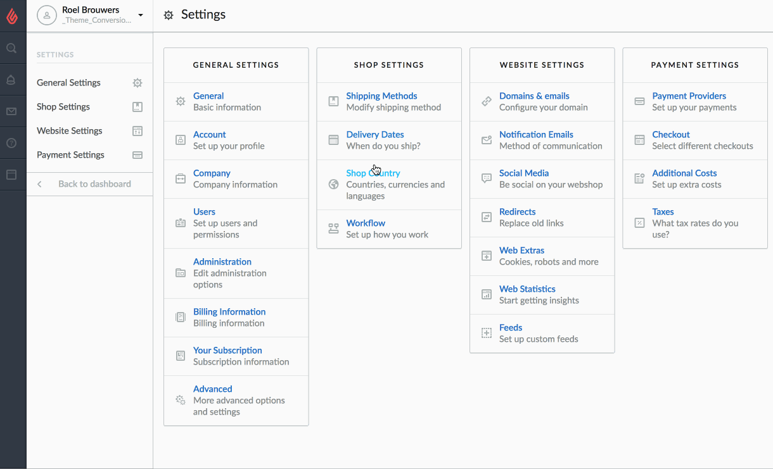Open Delivery Dates
This screenshot has height=469, width=773.
point(375,135)
